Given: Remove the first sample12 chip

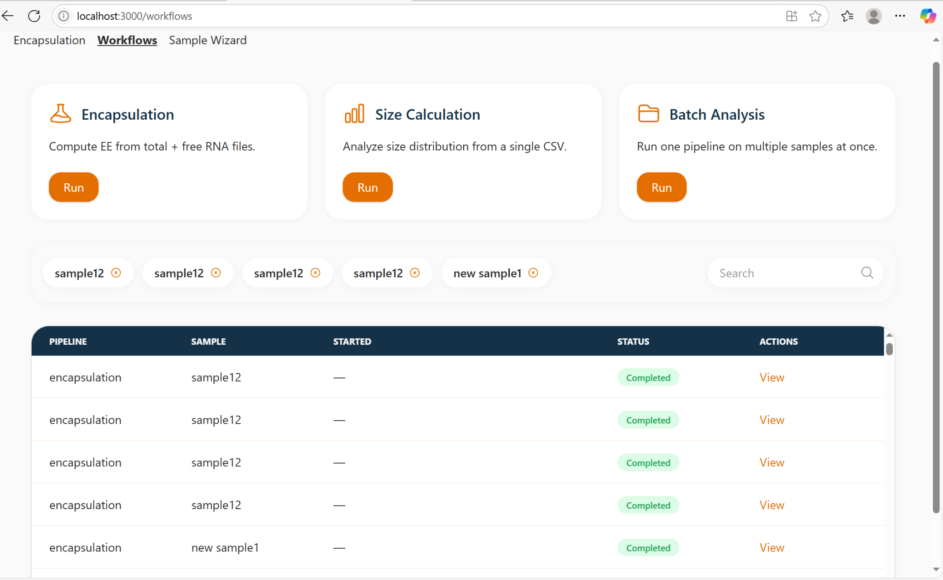Looking at the screenshot, I should [115, 273].
